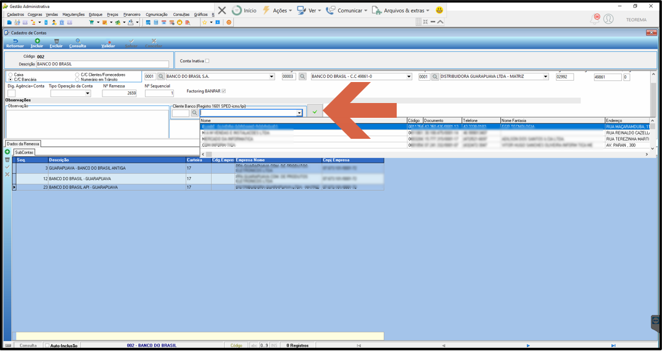Expand the Tipo Operação da Conta dropdown
This screenshot has height=351, width=662.
pos(88,93)
